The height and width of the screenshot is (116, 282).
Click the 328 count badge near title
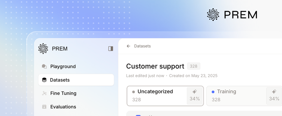point(193,66)
